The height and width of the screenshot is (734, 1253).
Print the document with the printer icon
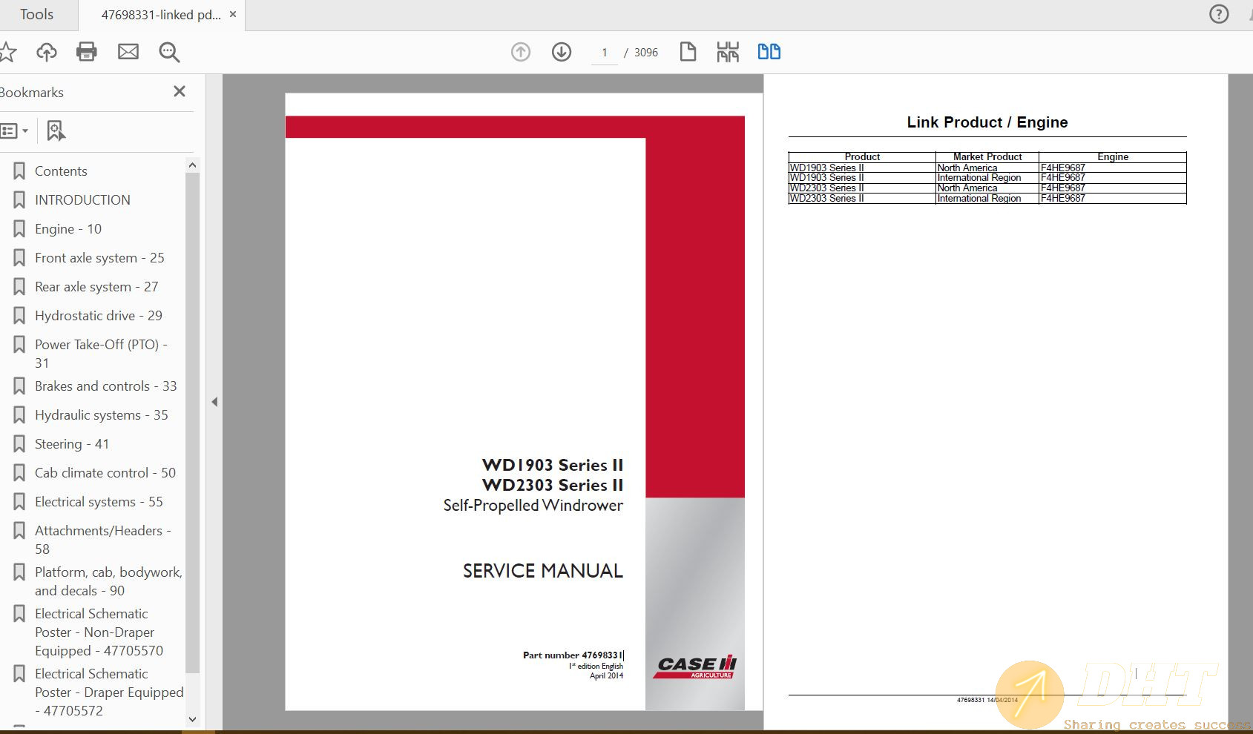pyautogui.click(x=87, y=52)
